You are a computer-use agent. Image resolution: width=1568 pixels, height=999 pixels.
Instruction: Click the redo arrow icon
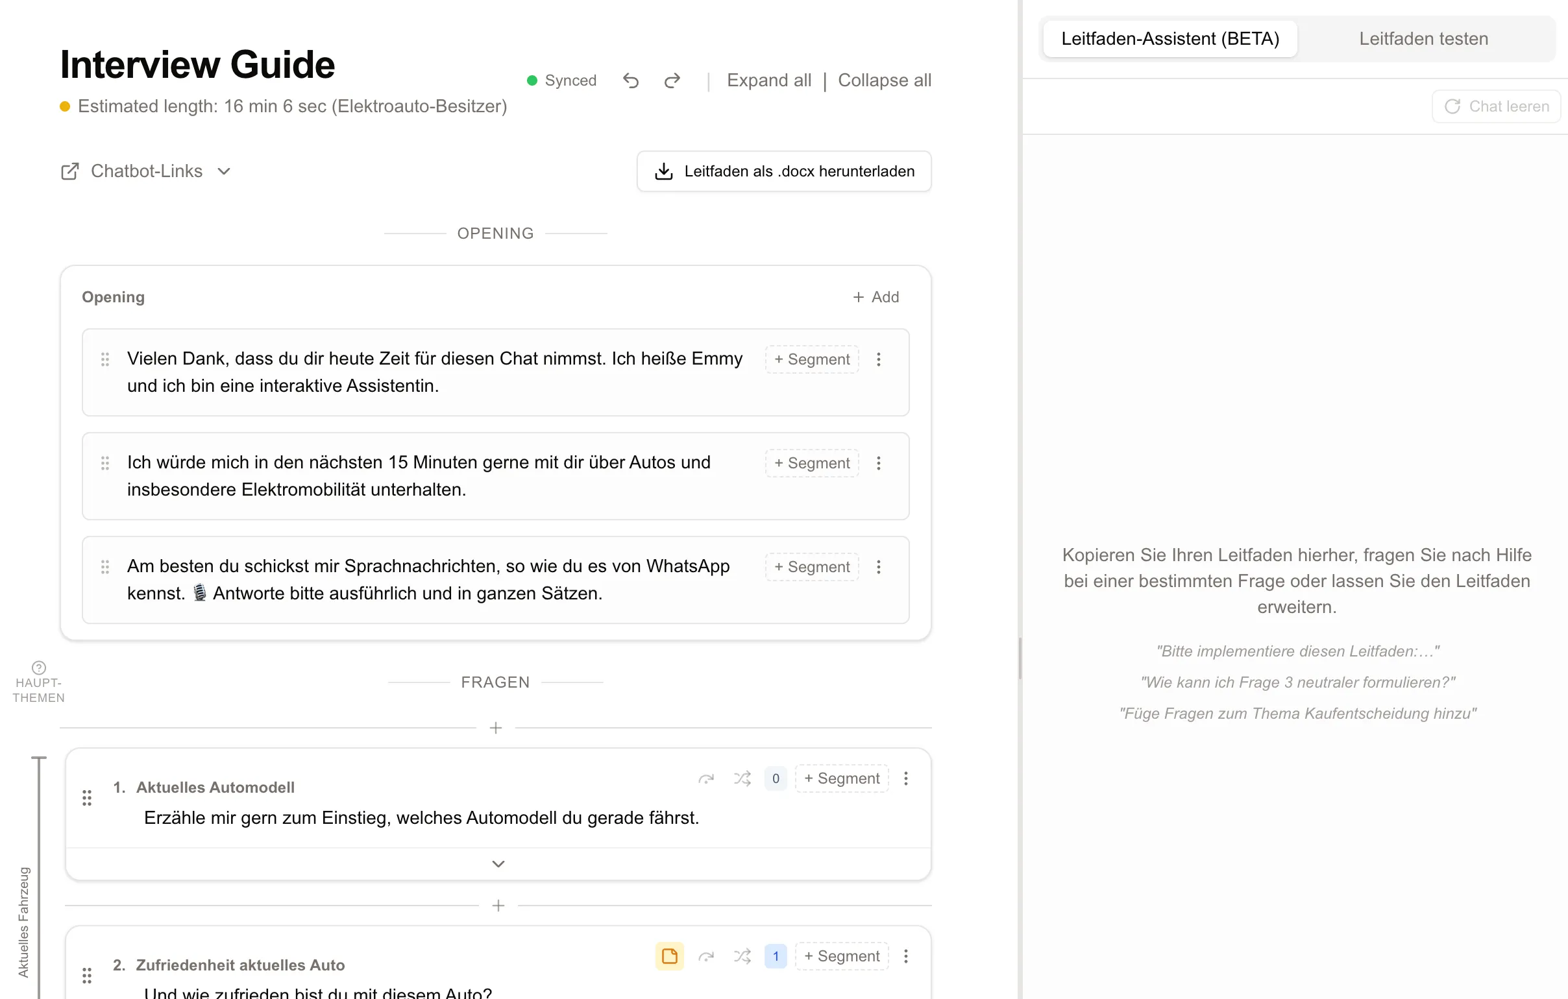coord(672,80)
